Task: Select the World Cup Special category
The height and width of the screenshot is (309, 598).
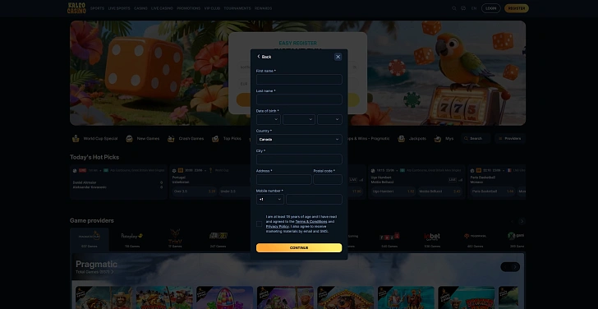Action: 100,139
